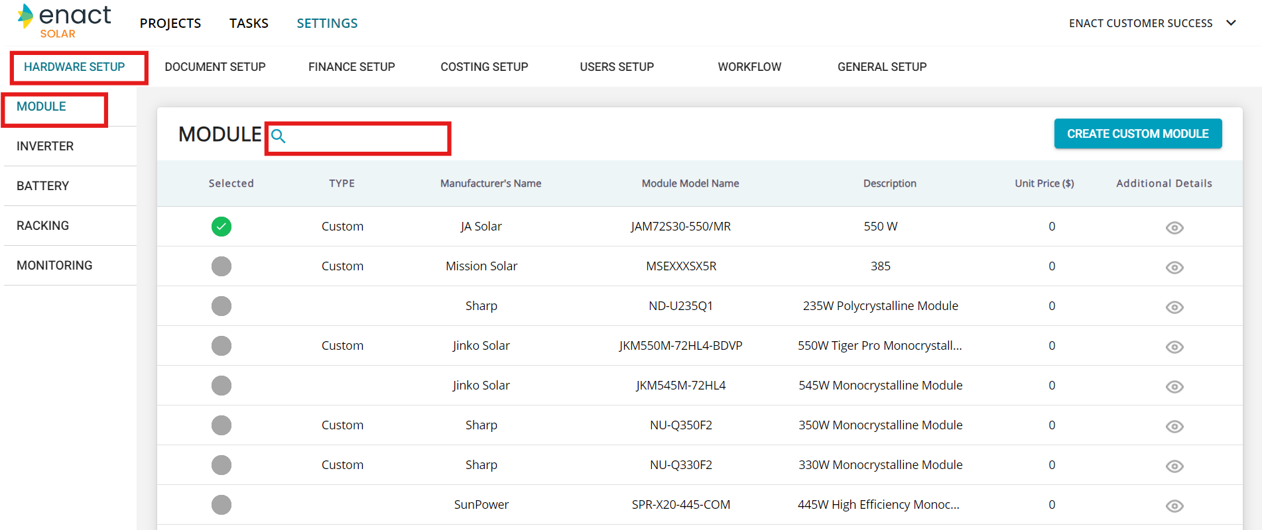Viewport: 1262px width, 530px height.
Task: Click the NU-Q330F2 model name
Action: coord(681,465)
